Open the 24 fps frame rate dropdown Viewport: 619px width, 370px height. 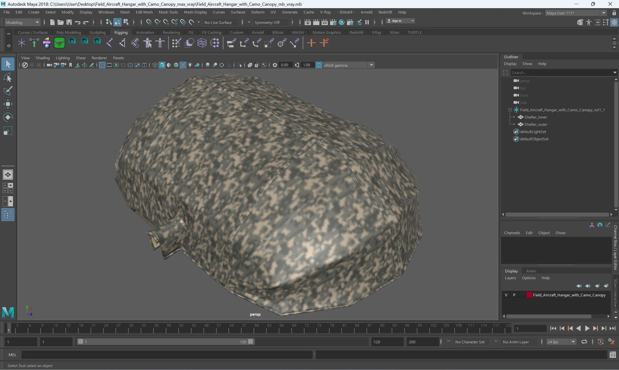click(561, 342)
